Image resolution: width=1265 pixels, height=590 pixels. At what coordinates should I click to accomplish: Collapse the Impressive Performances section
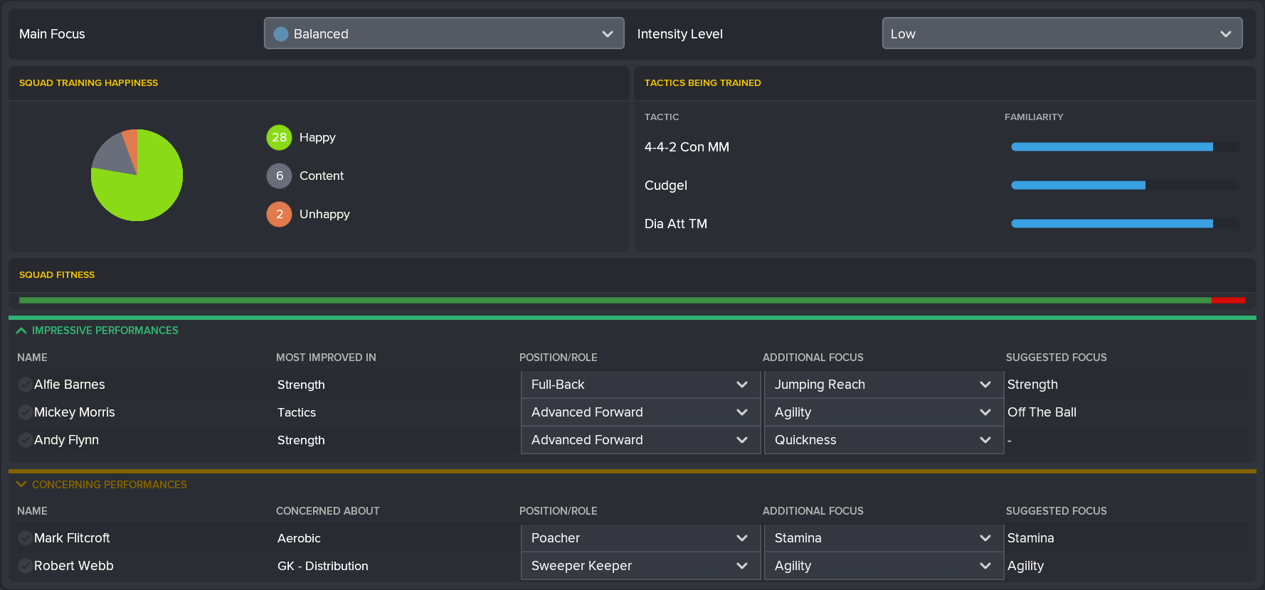[21, 331]
